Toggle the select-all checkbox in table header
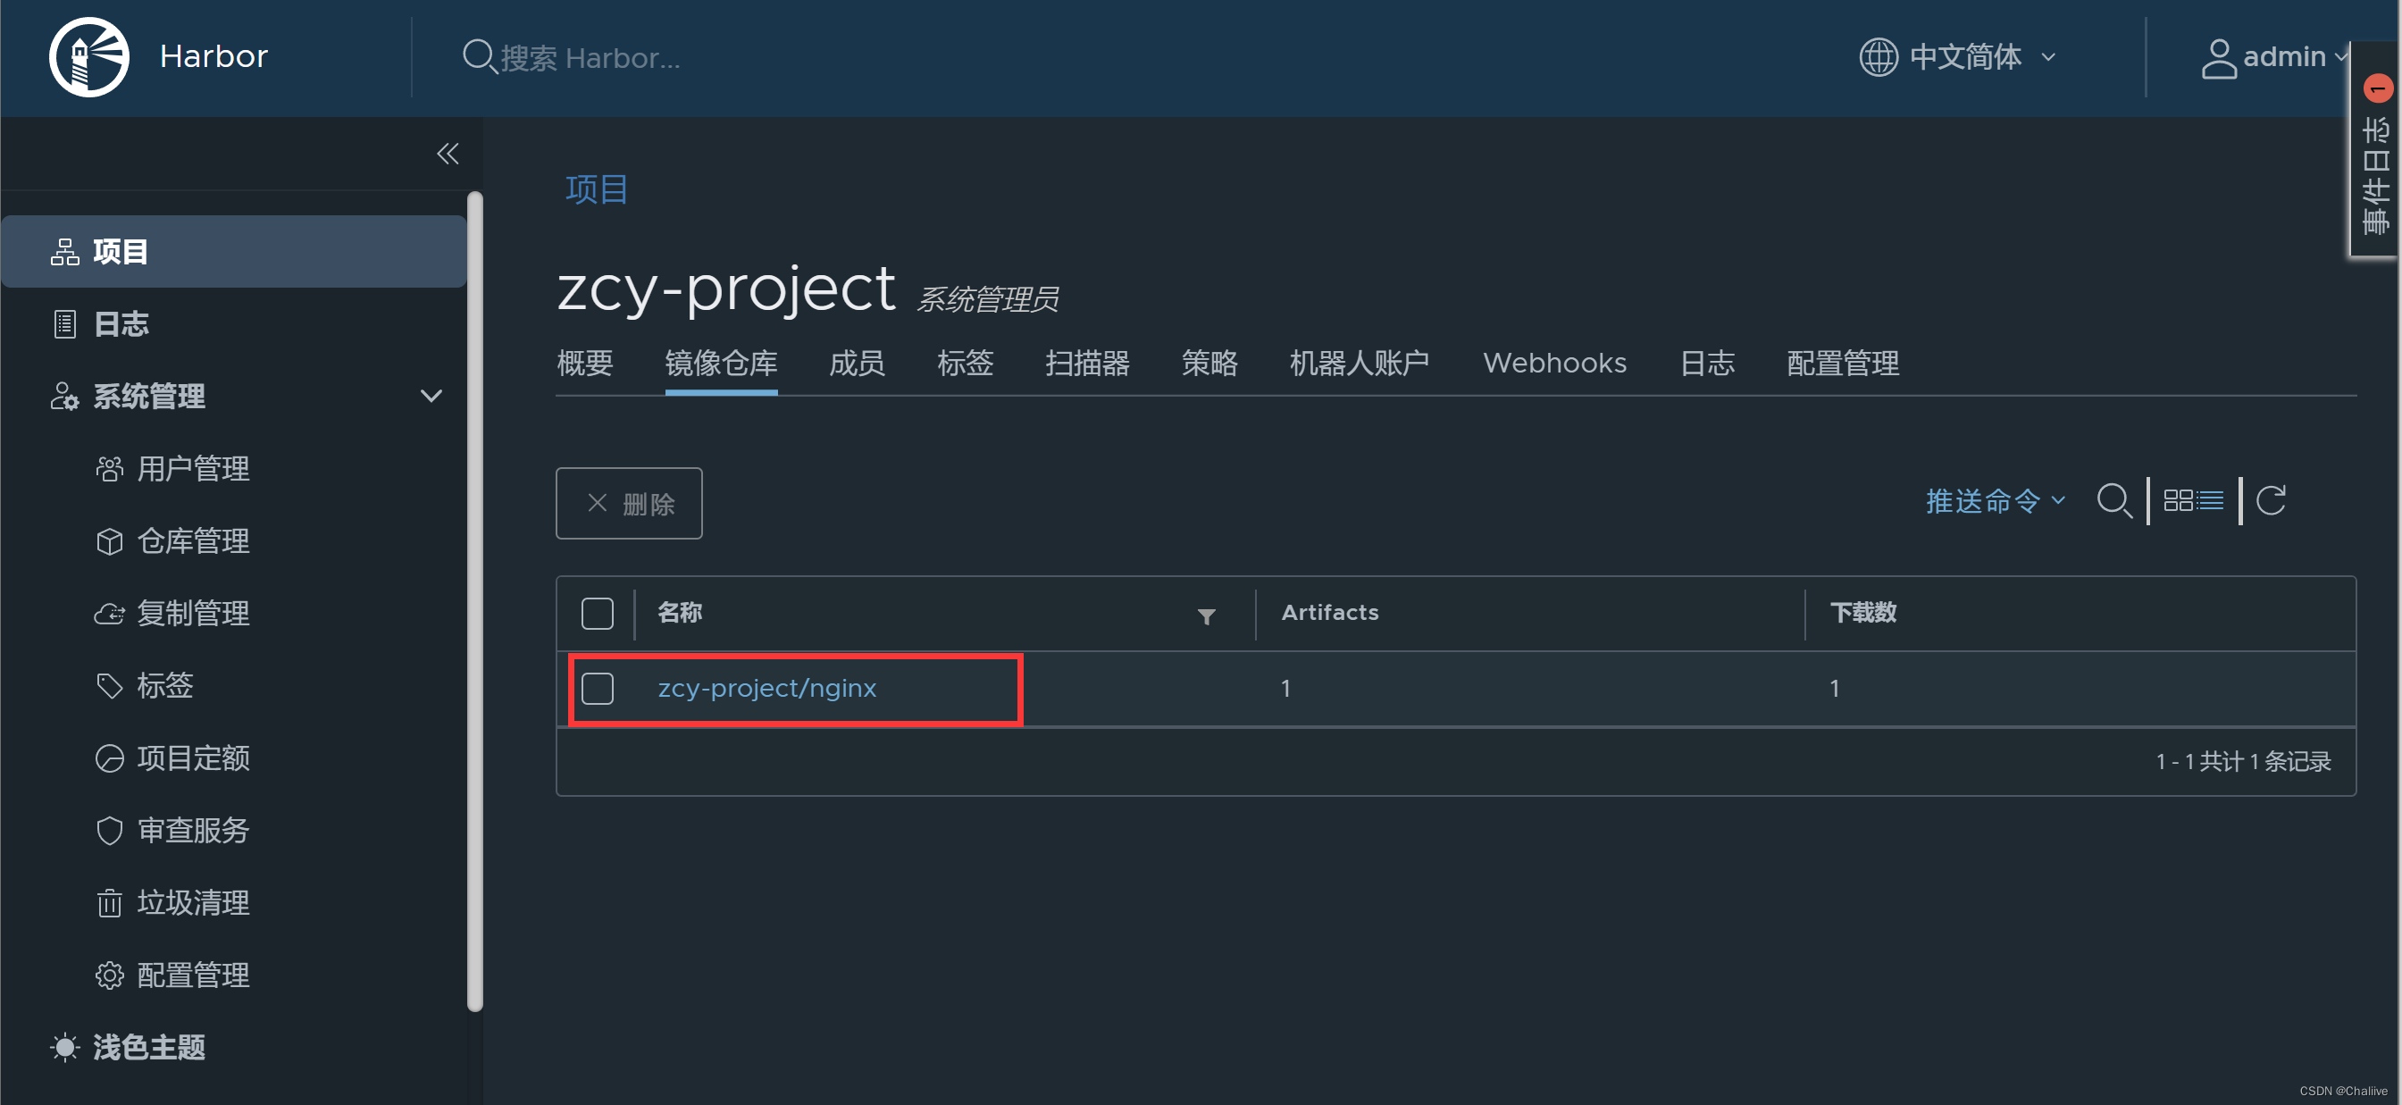 click(x=597, y=614)
